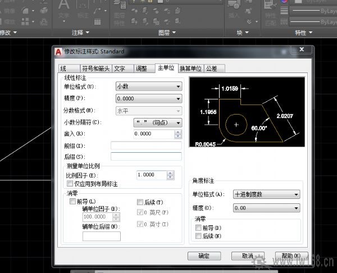The width and height of the screenshot is (337, 273).
Task: Increase the 舍入 value with up arrow
Action: pyautogui.click(x=178, y=132)
